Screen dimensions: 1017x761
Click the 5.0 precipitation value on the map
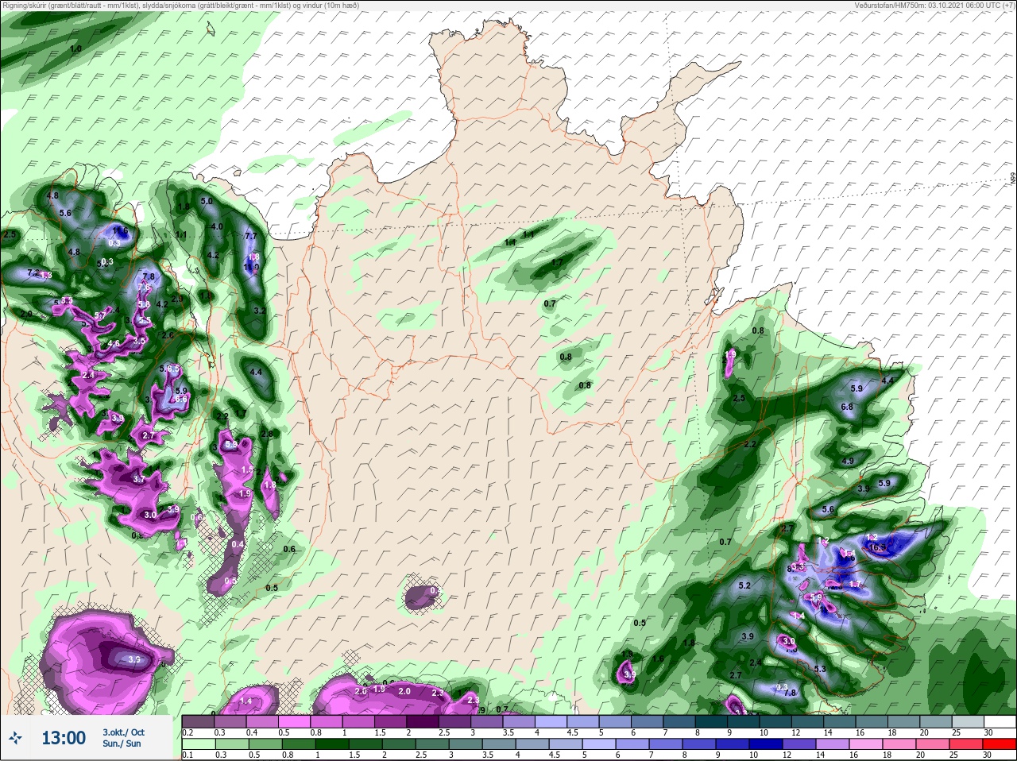pos(207,201)
